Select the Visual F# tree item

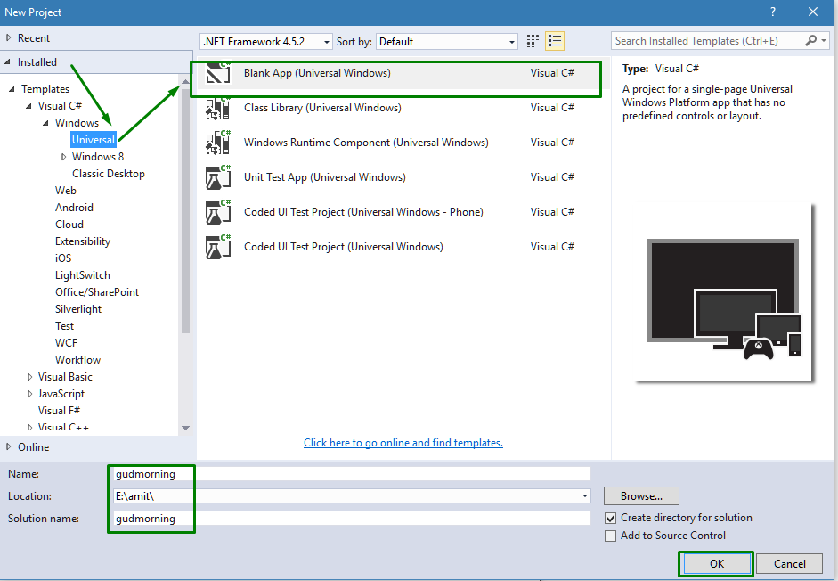coord(59,410)
